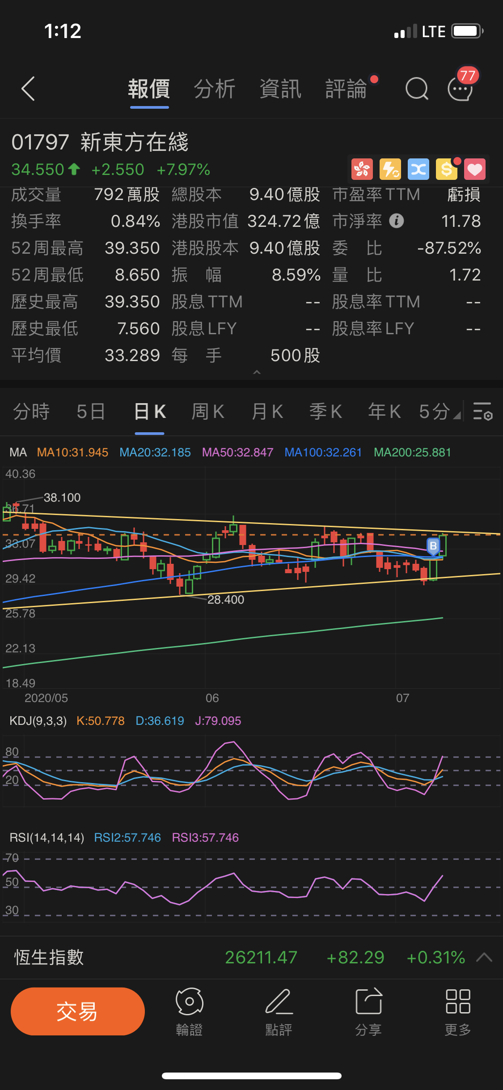Tap the blue shuffle arrows icon

pyautogui.click(x=418, y=170)
